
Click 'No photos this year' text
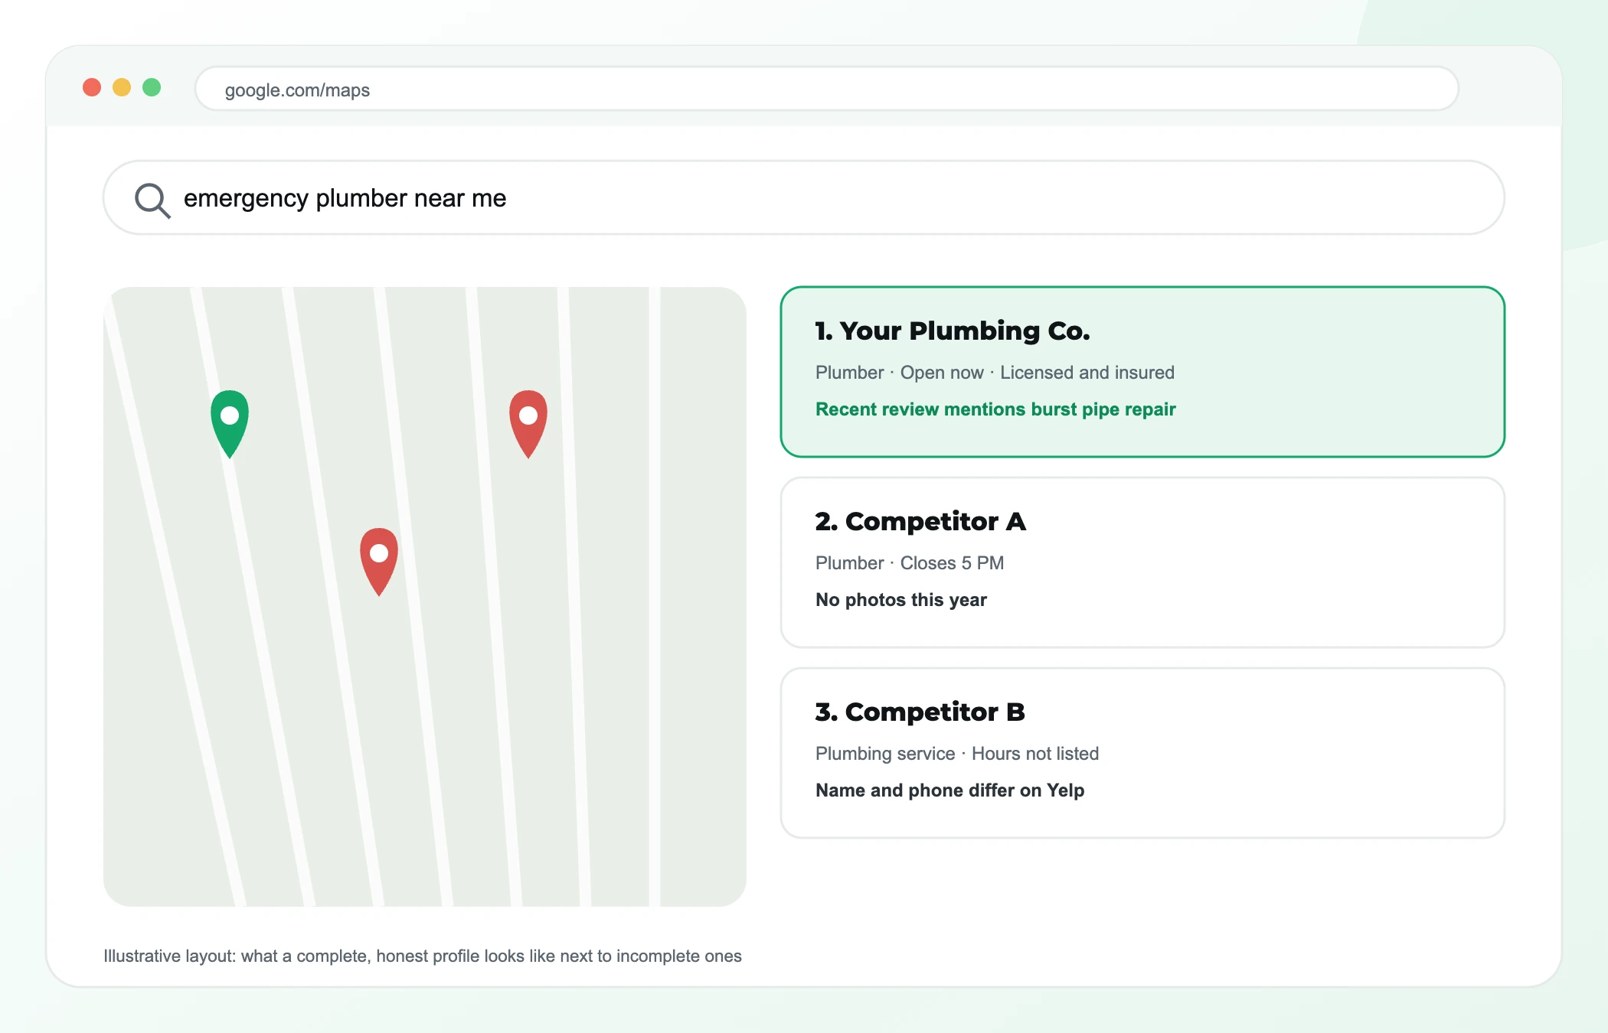coord(901,600)
